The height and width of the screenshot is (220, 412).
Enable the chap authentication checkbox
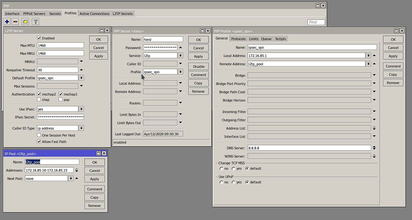39,100
